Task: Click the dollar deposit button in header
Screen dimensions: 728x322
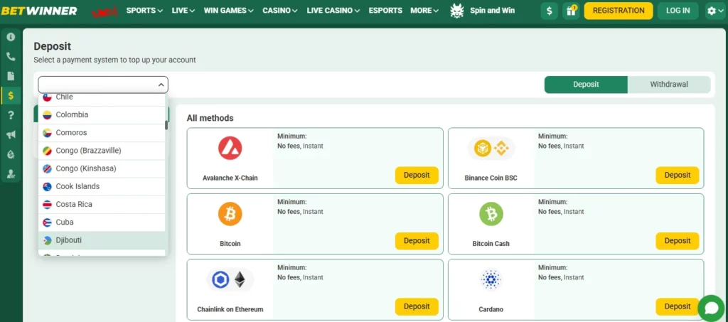Action: 550,11
